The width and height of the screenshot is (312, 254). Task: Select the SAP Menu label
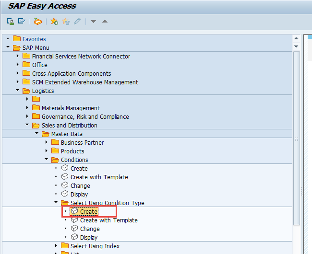36,48
